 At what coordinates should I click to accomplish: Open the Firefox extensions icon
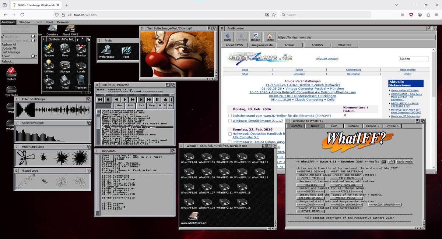[x=428, y=15]
